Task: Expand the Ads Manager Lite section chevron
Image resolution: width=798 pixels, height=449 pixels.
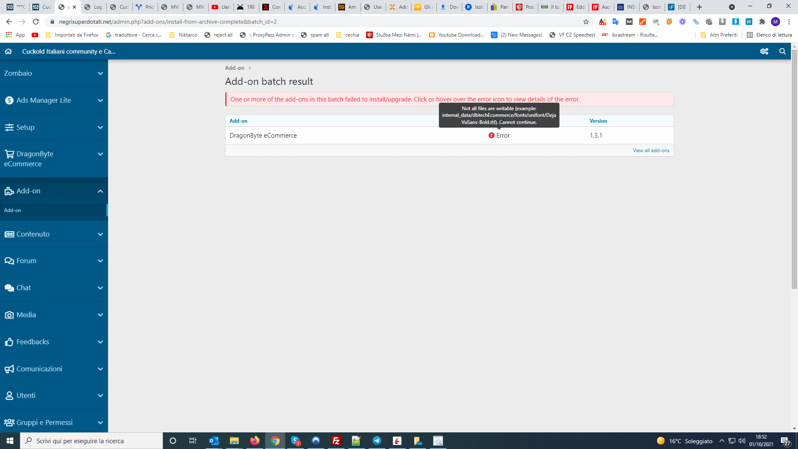Action: click(100, 101)
